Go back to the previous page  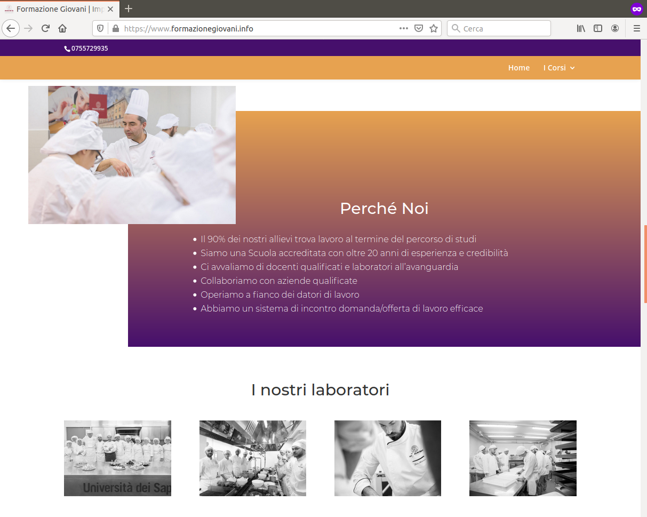11,28
